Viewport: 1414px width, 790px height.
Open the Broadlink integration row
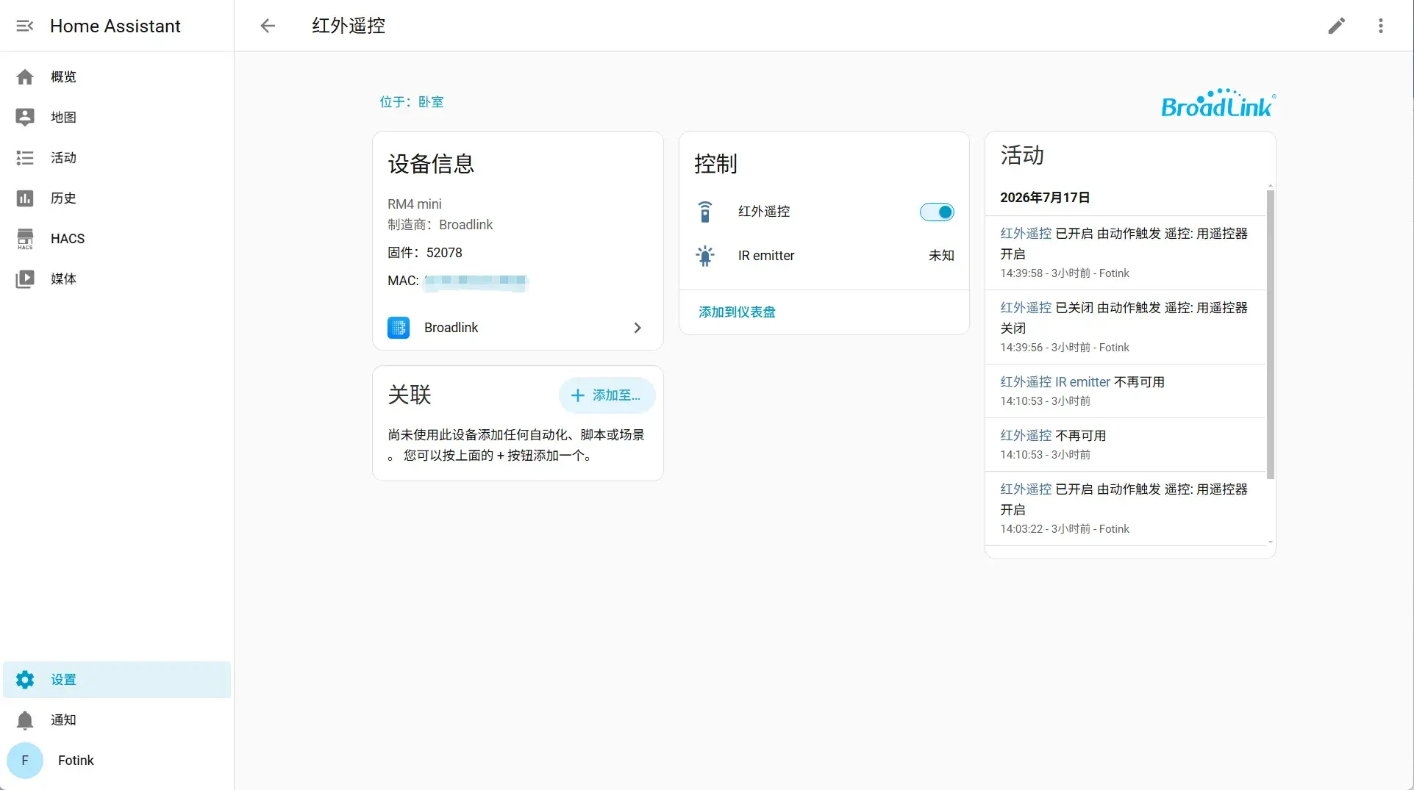click(x=518, y=328)
